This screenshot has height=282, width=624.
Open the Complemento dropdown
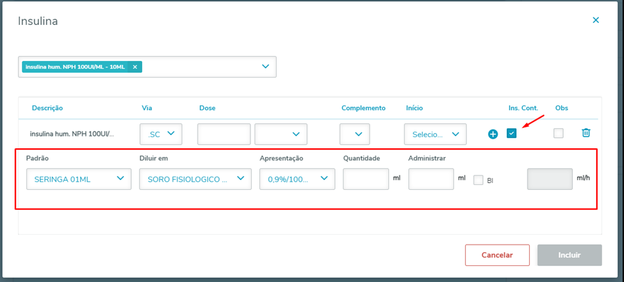coord(355,134)
